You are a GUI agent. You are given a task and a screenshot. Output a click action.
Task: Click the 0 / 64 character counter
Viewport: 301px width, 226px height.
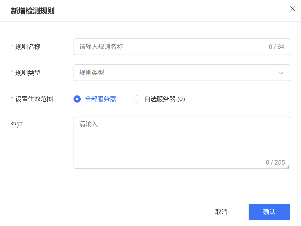coord(276,47)
